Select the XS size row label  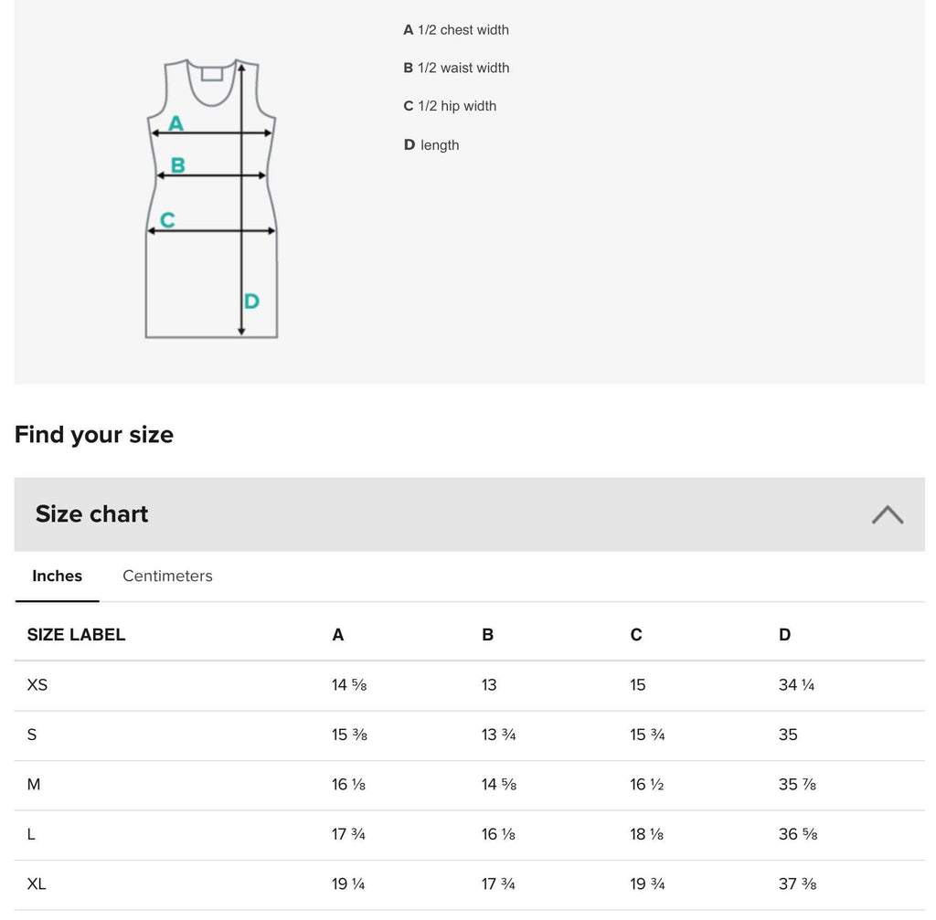[x=37, y=685]
